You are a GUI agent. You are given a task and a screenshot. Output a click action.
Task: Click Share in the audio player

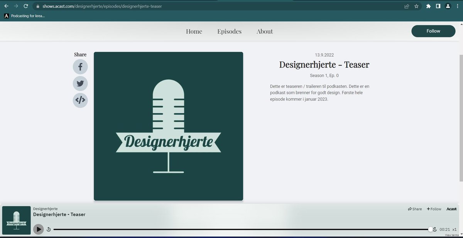[415, 209]
